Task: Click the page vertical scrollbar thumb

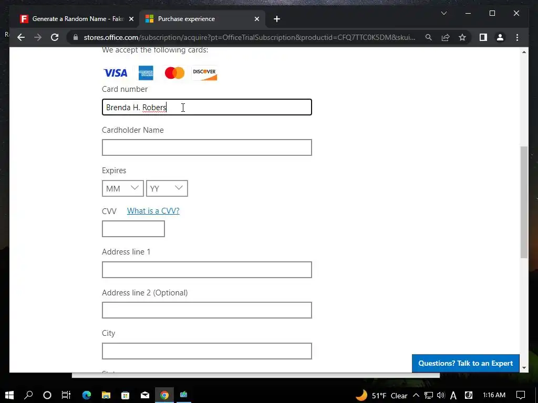Action: pos(524,202)
